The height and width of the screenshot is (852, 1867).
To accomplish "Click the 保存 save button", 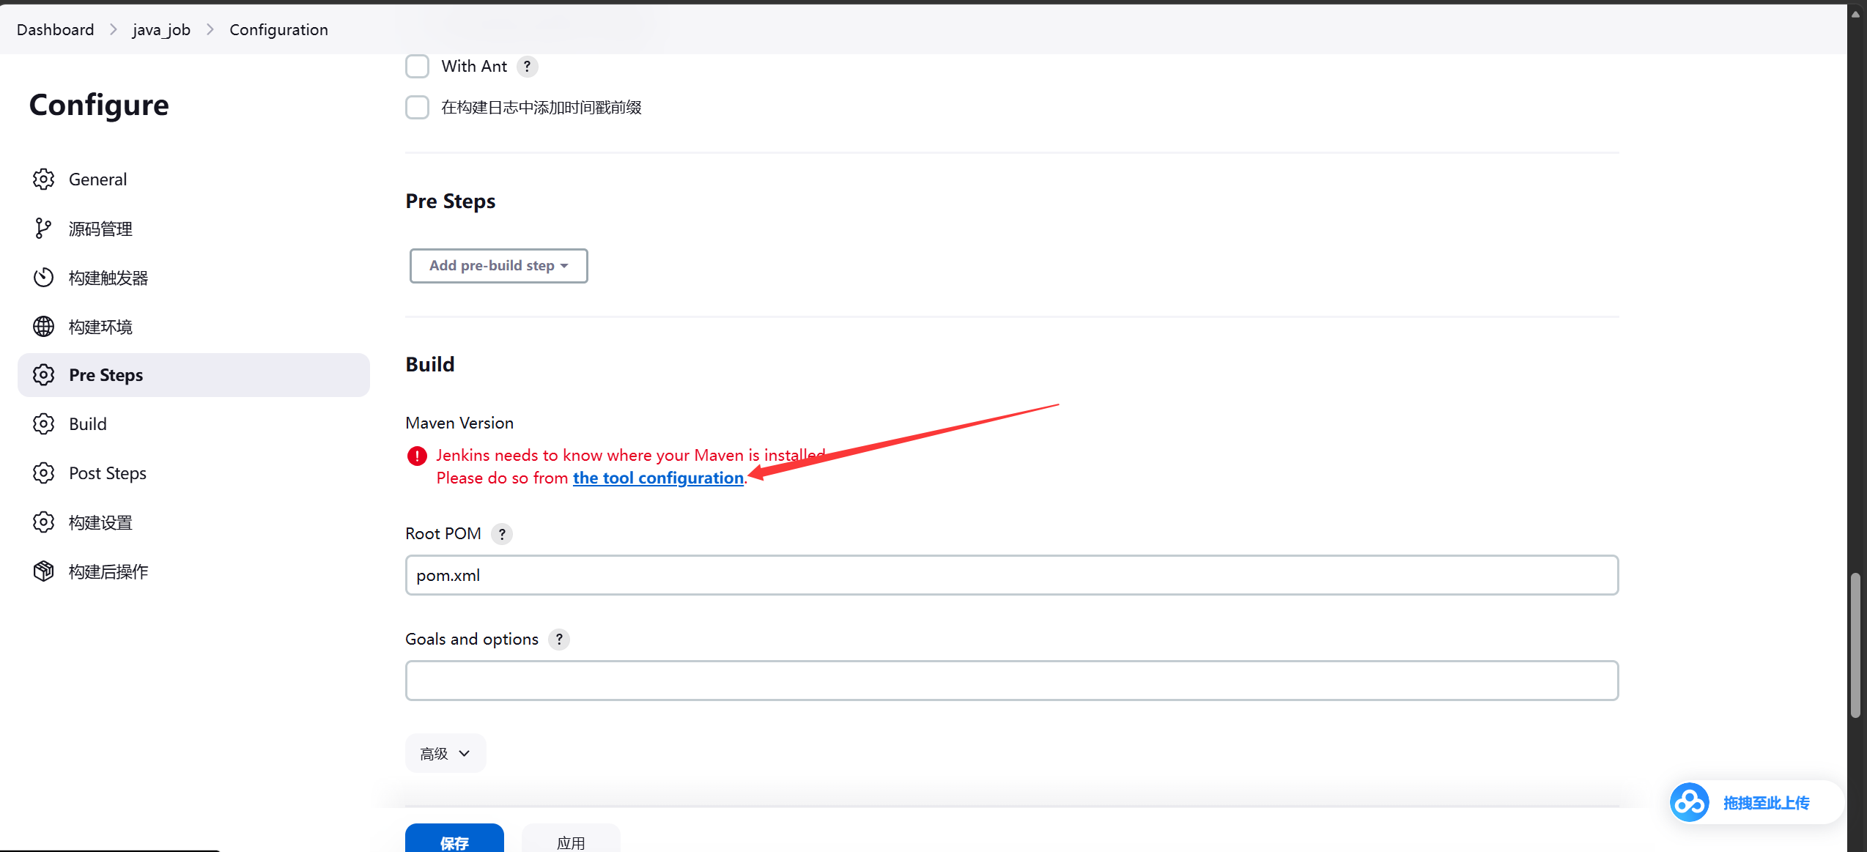I will (x=454, y=840).
